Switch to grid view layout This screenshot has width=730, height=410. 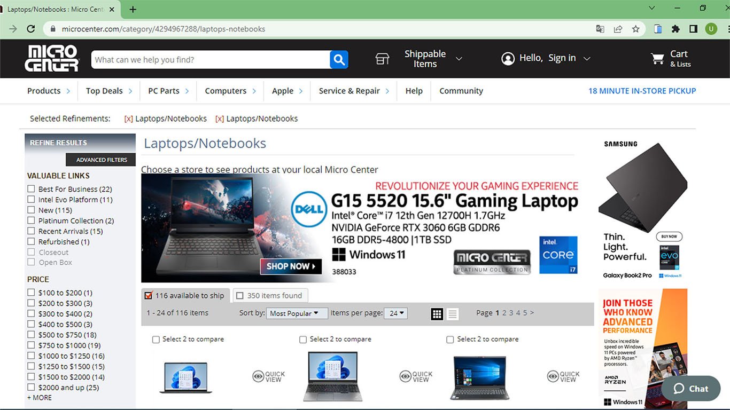coord(437,314)
